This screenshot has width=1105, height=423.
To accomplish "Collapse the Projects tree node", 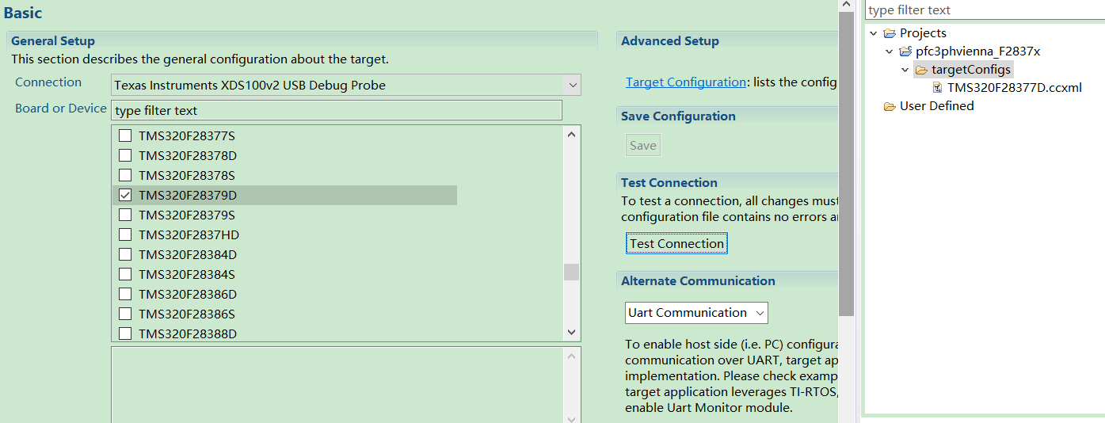I will (874, 33).
